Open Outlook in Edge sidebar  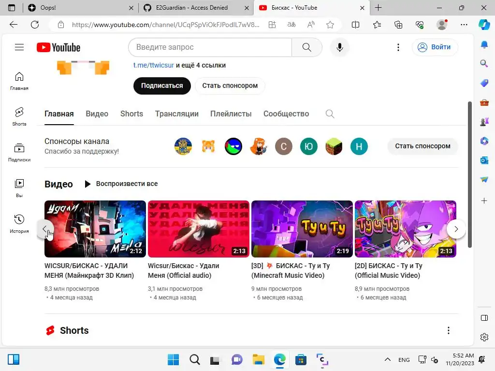coord(484,160)
